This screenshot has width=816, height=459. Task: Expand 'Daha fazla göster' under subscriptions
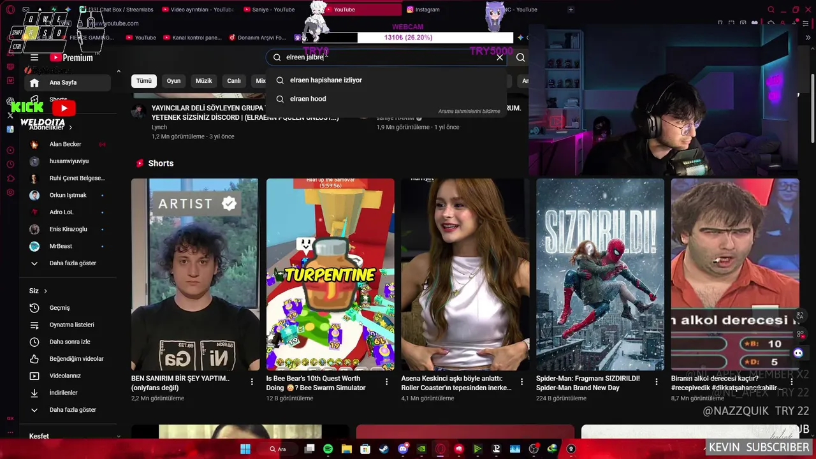(x=68, y=263)
